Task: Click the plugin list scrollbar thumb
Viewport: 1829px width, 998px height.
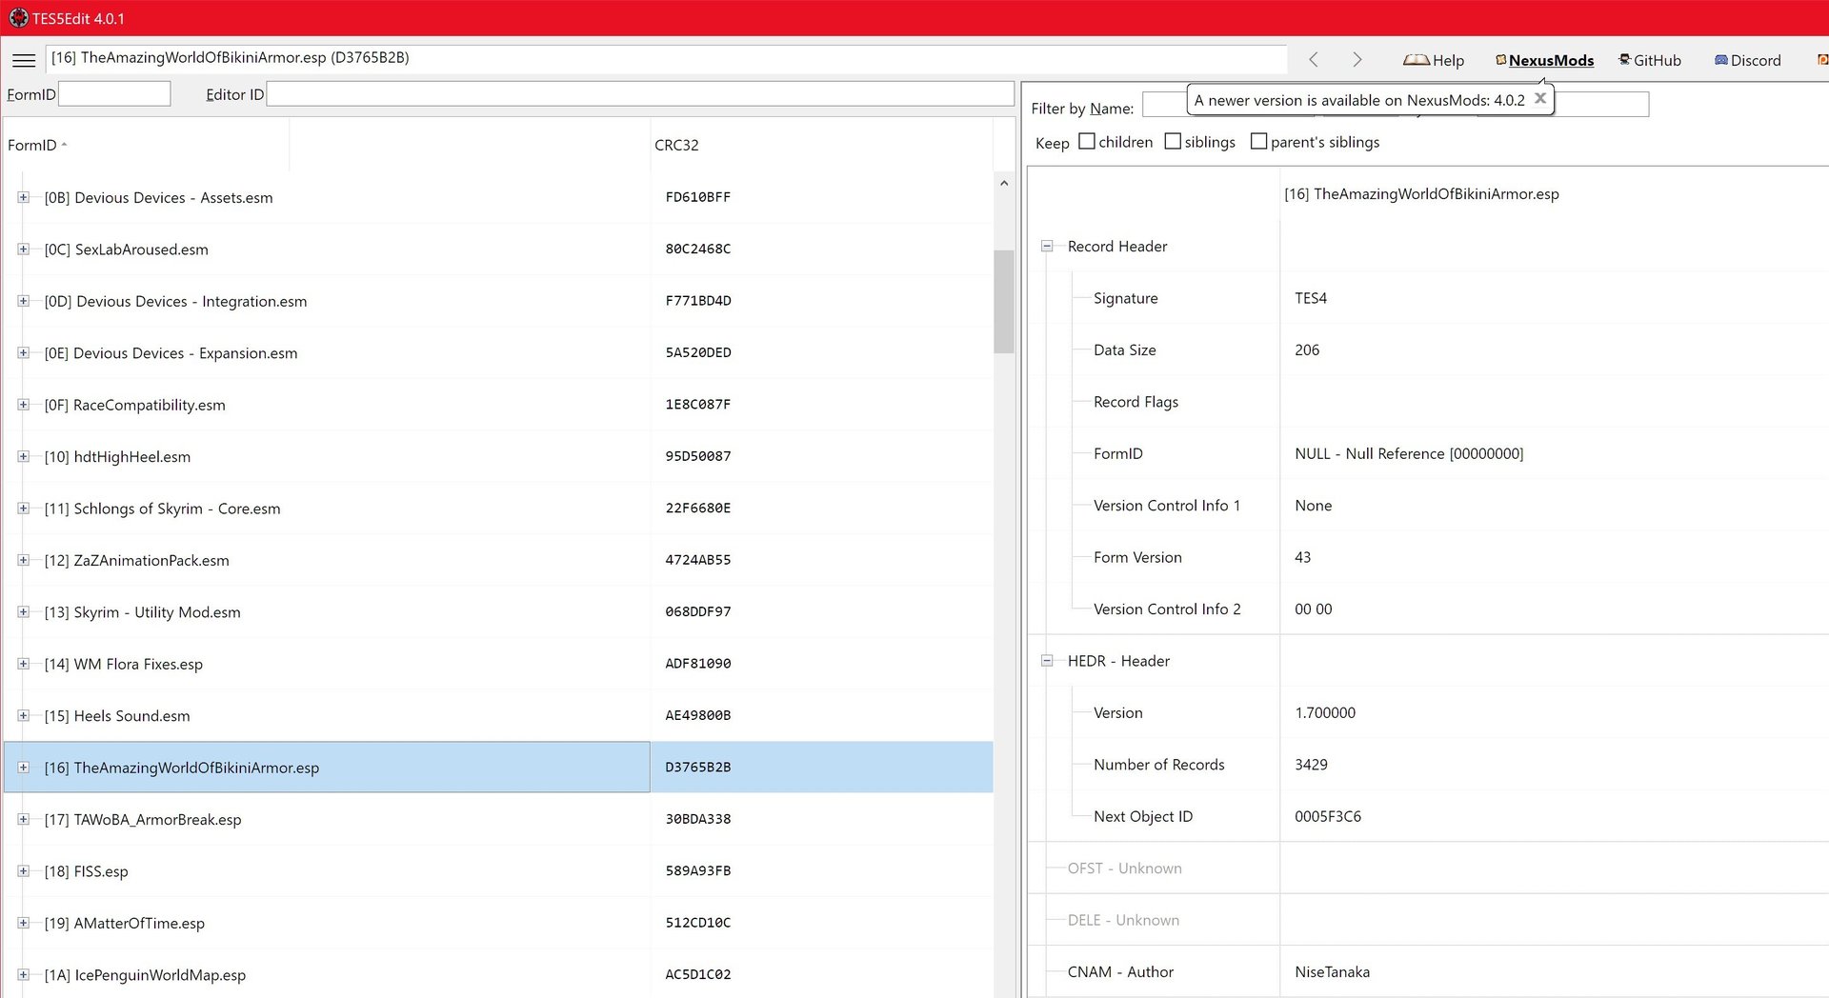Action: [1003, 302]
